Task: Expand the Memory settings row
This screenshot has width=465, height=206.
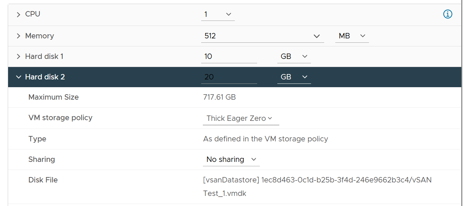Action: tap(18, 36)
